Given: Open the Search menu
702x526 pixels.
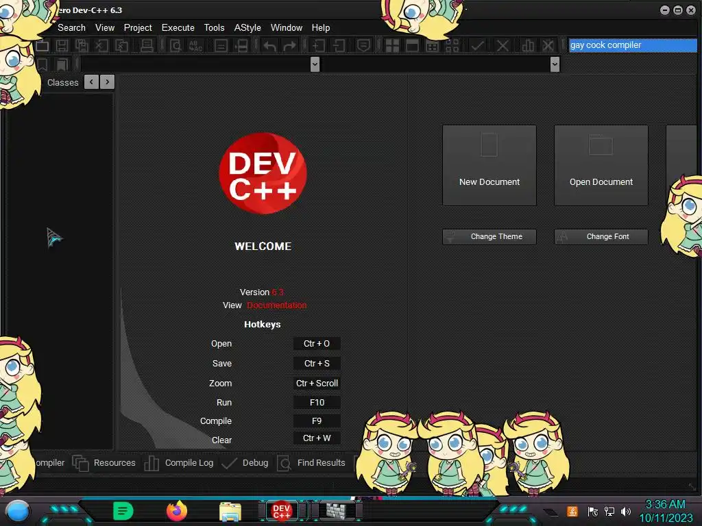Looking at the screenshot, I should (x=71, y=27).
